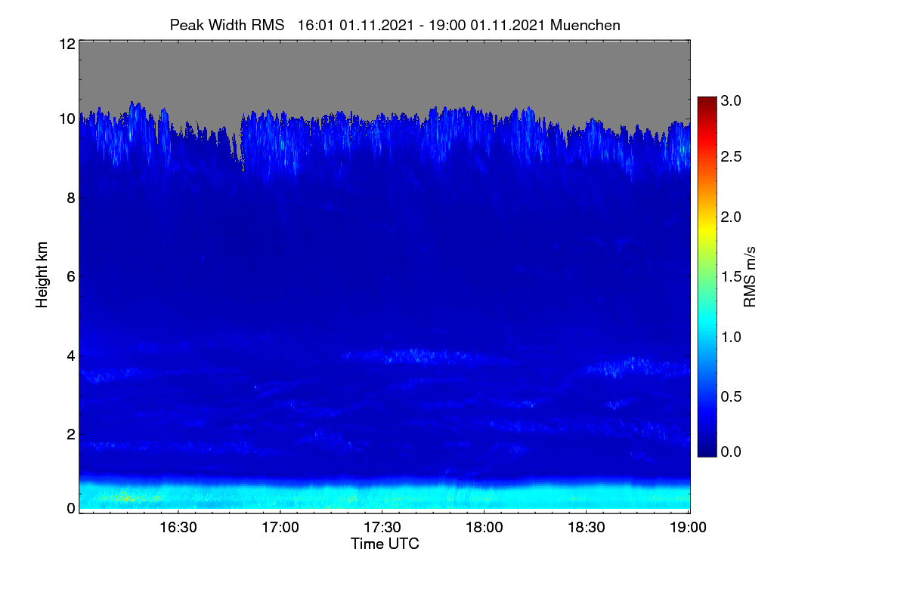This screenshot has width=907, height=604.
Task: Click the height tick label 4
Action: [x=70, y=355]
